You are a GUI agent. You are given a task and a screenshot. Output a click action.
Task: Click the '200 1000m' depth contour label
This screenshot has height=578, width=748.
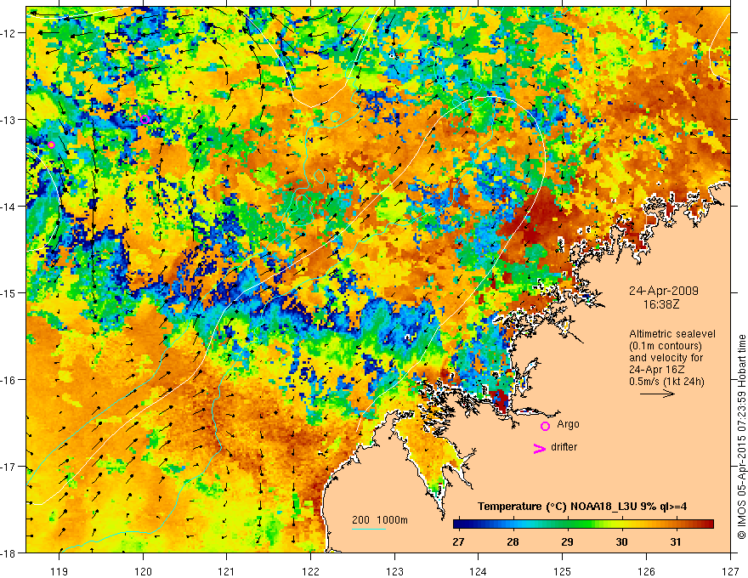click(380, 520)
